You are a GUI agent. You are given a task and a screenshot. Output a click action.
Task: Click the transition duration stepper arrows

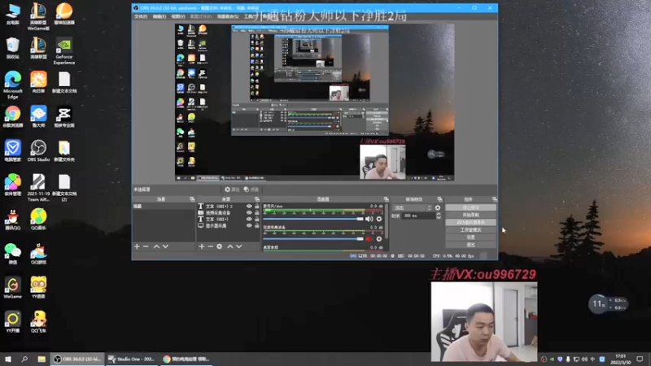click(x=439, y=216)
